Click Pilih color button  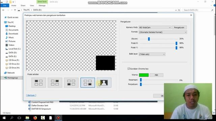(156, 75)
